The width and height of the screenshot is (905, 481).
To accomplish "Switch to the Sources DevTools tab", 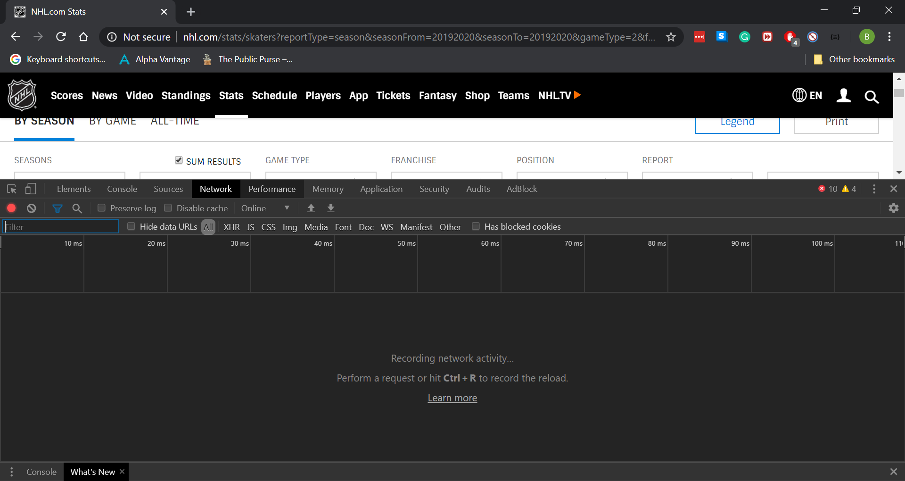I will click(168, 189).
